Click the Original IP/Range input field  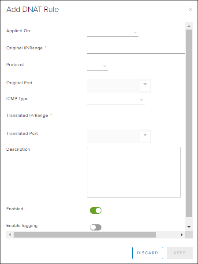(x=136, y=50)
